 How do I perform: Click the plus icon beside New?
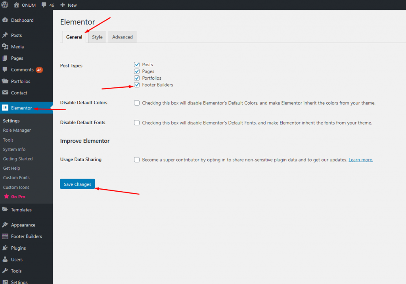point(62,5)
